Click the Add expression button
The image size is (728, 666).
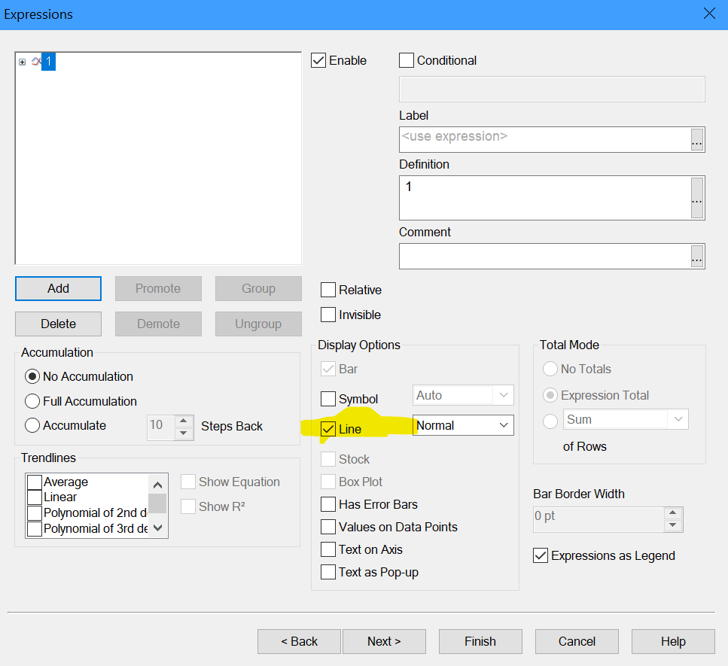58,288
